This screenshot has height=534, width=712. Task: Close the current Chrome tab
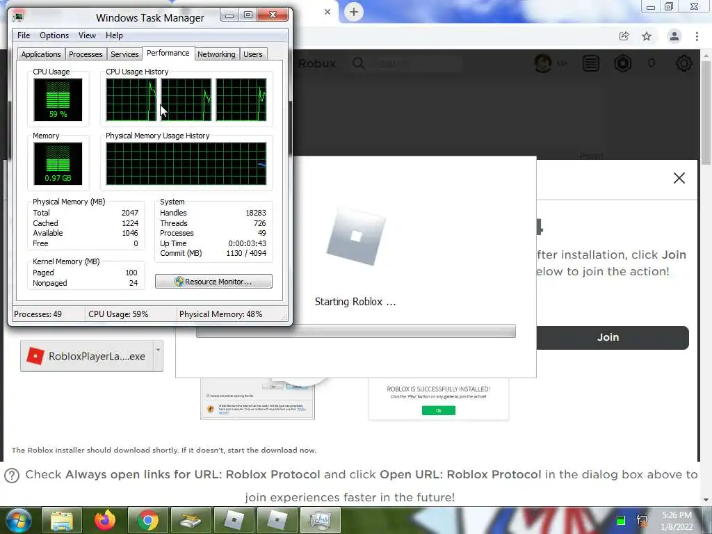coord(327,12)
